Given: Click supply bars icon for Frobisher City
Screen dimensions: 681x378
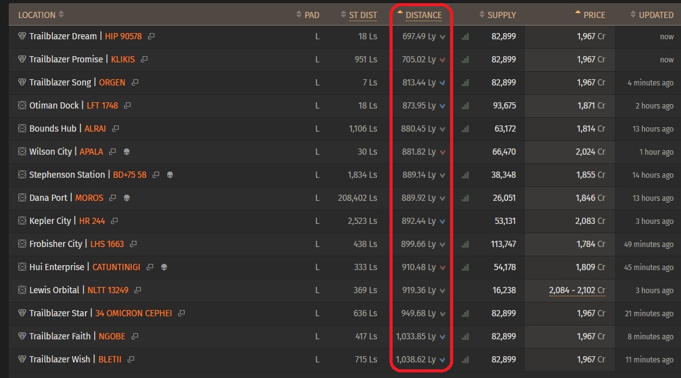Looking at the screenshot, I should [465, 244].
